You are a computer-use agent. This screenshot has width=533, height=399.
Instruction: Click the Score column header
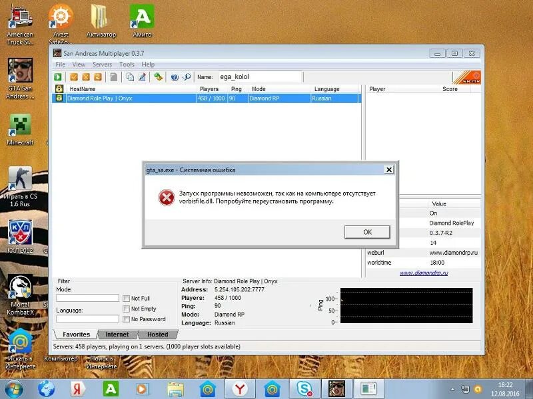(x=450, y=89)
